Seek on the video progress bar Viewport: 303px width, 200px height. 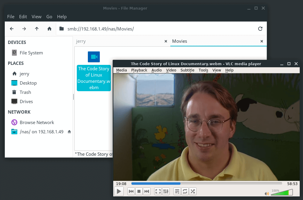[206, 184]
